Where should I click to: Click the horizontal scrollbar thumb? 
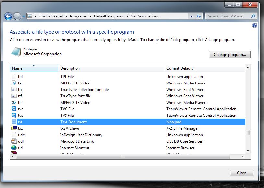tap(123, 156)
